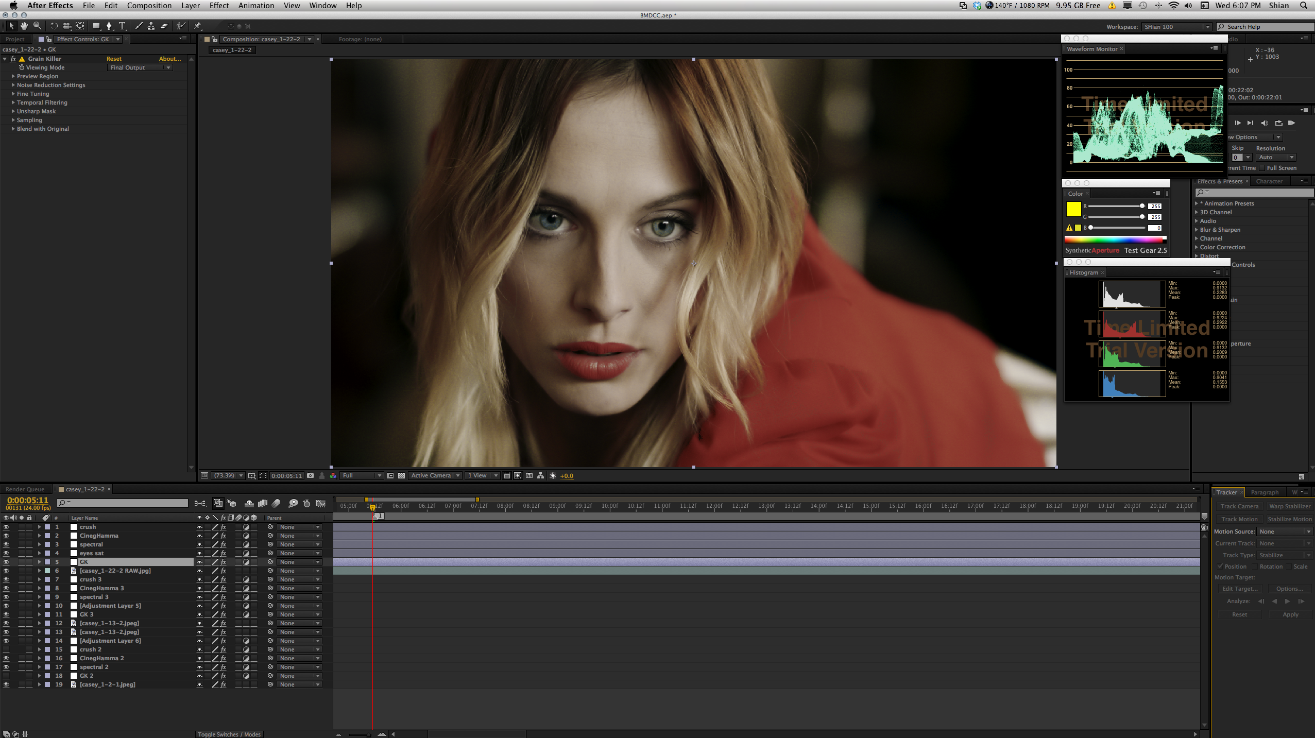The image size is (1315, 738).
Task: Click the rainbow hue strip in Color panel
Action: pos(1115,239)
